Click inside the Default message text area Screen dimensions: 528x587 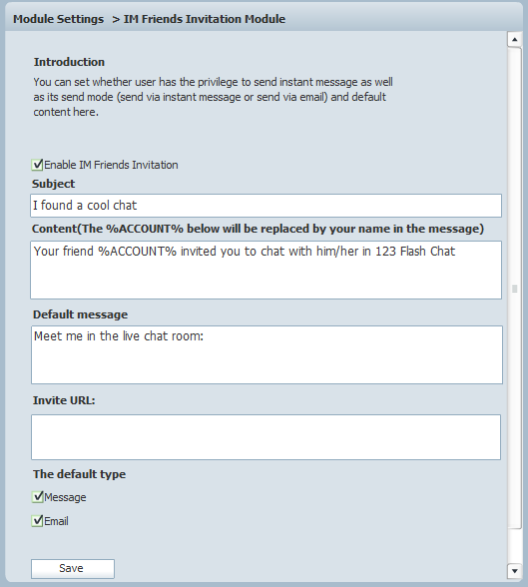click(x=266, y=355)
